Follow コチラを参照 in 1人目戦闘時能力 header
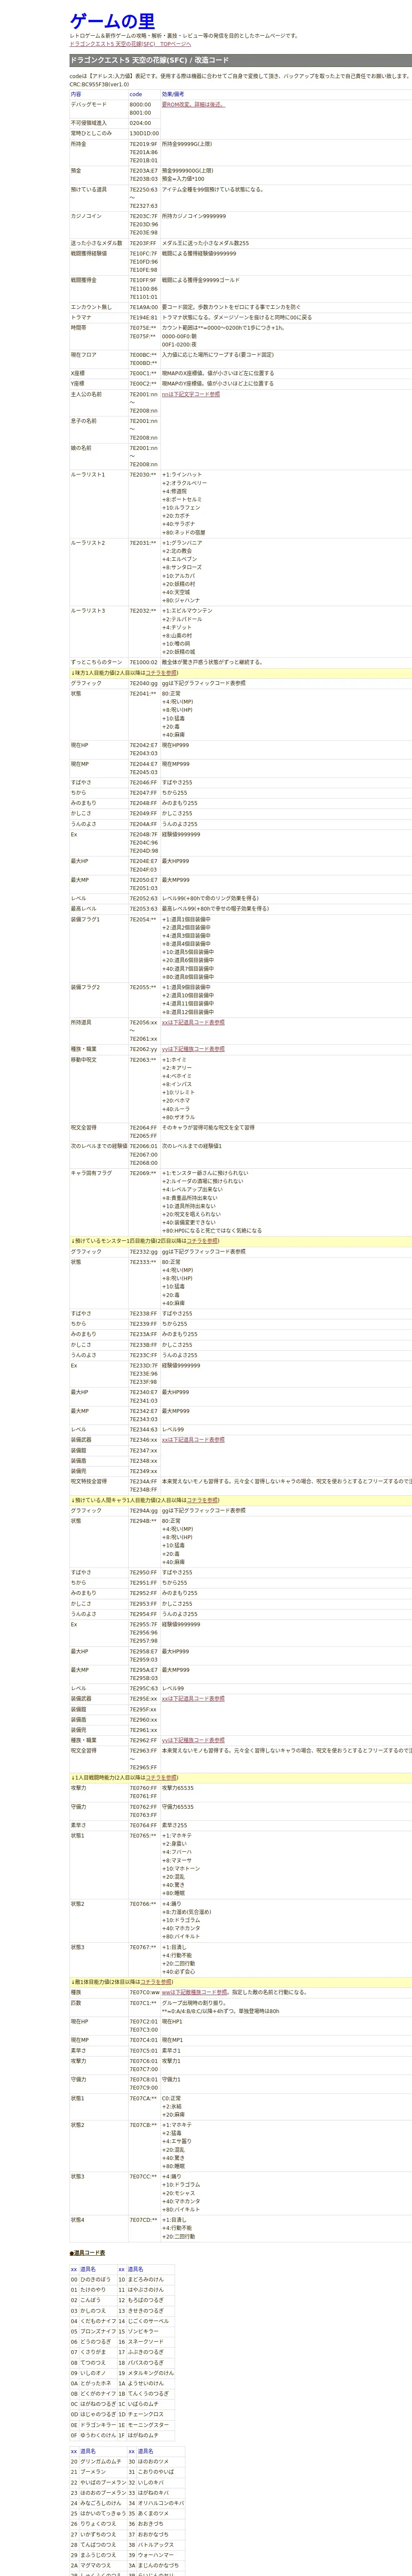 pyautogui.click(x=161, y=1778)
